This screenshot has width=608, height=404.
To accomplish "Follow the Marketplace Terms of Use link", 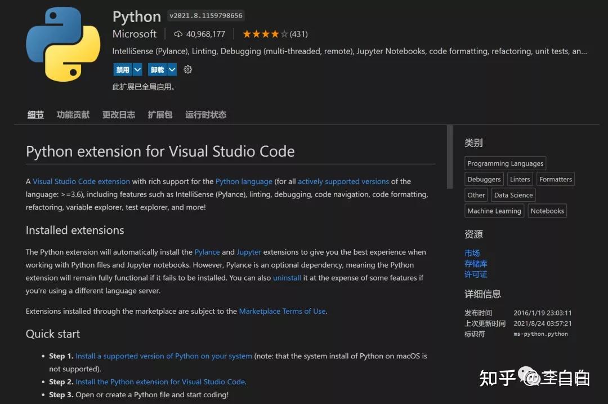I will pyautogui.click(x=282, y=310).
